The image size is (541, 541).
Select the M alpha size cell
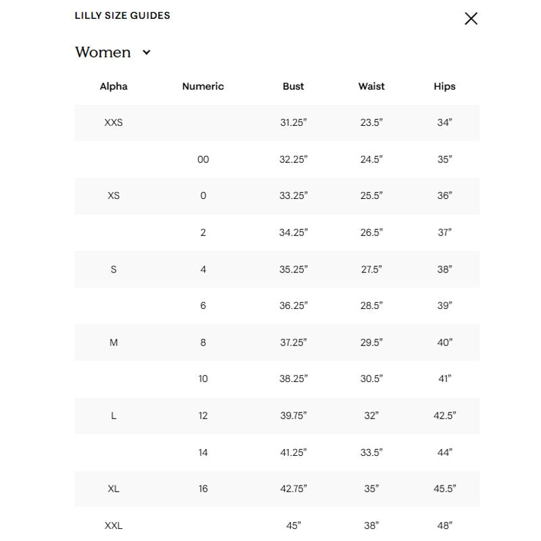point(114,343)
